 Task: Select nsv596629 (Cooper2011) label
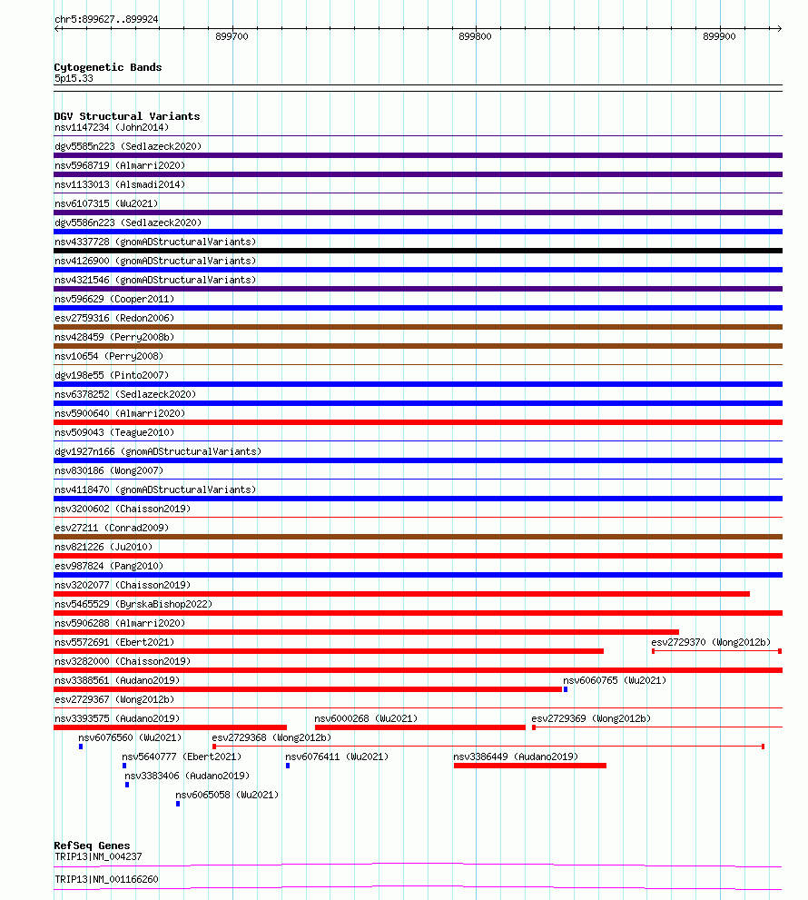click(x=114, y=299)
